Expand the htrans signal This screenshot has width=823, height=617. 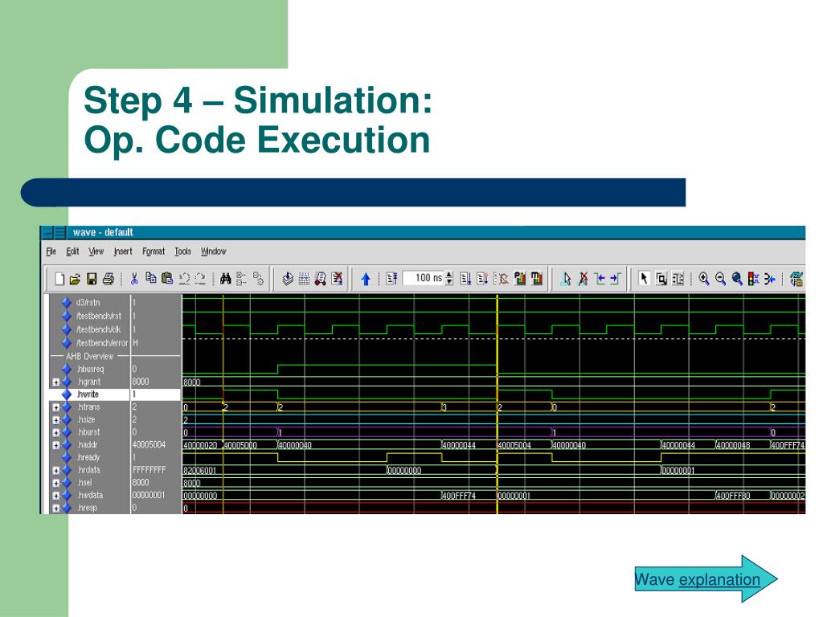[56, 407]
